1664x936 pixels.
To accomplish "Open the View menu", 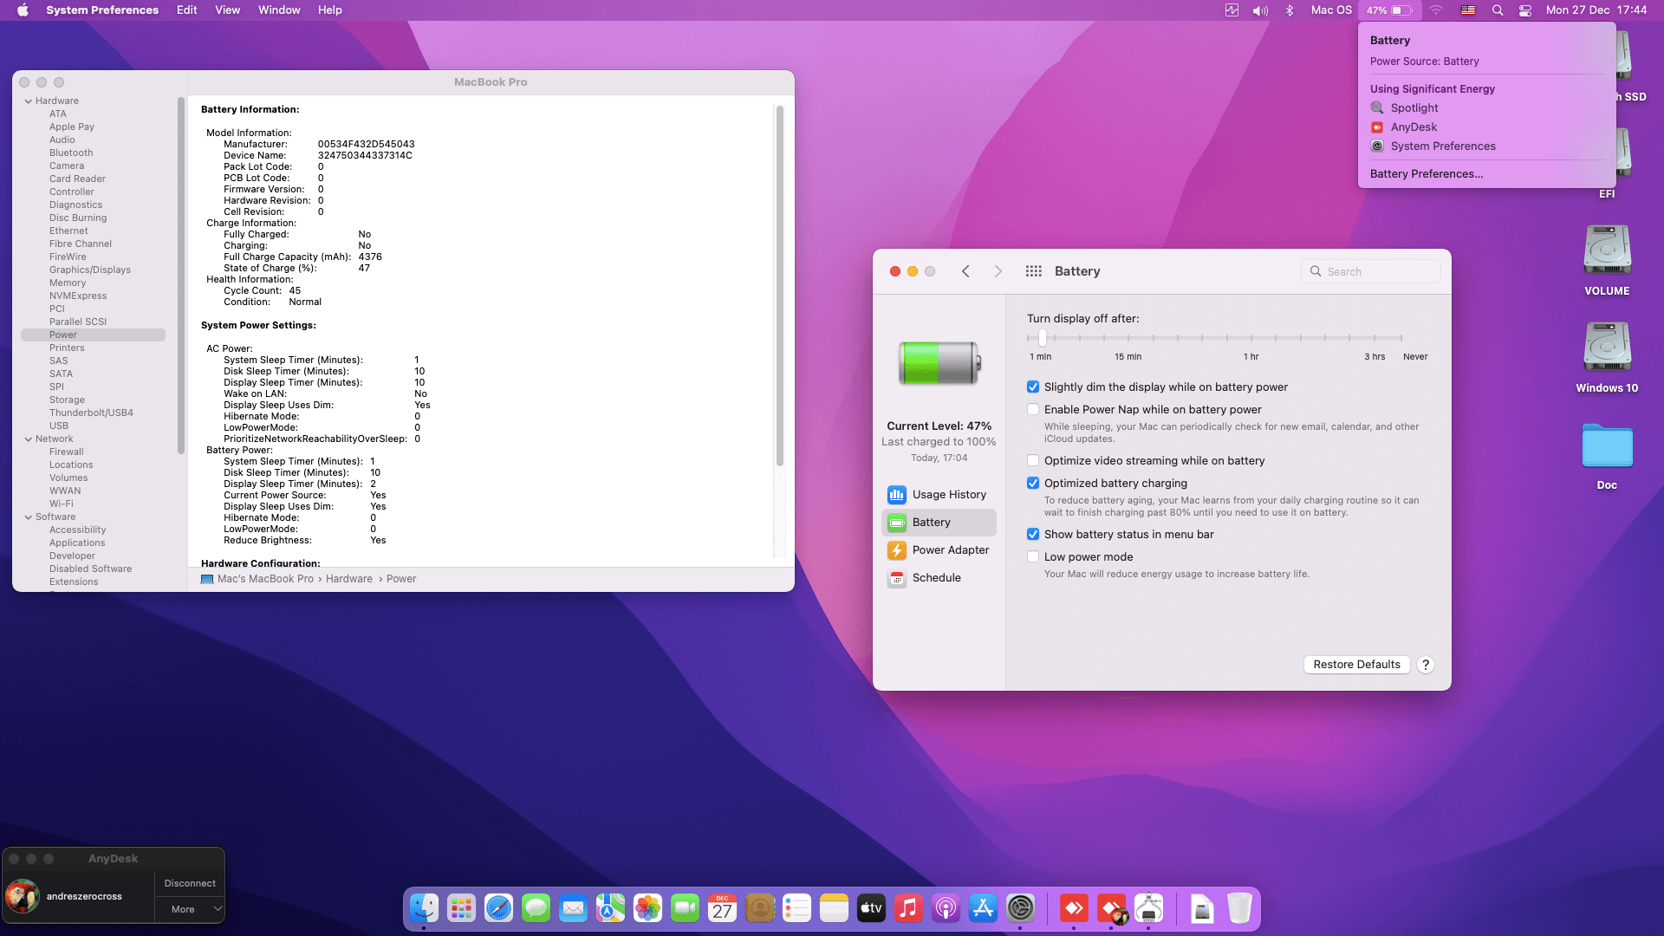I will (227, 10).
